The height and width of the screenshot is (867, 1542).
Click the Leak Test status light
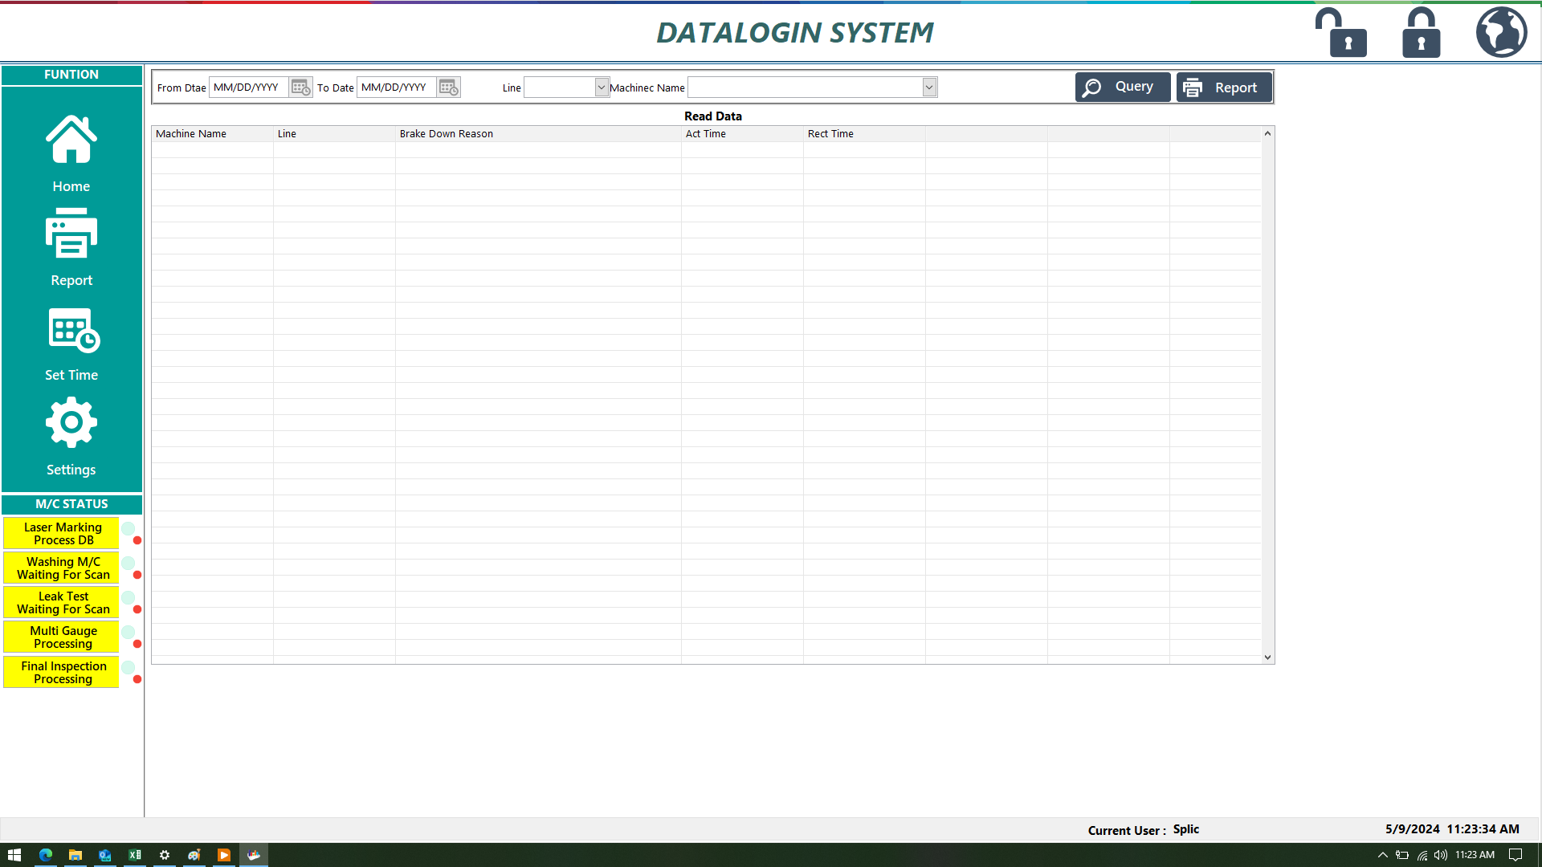coord(128,598)
